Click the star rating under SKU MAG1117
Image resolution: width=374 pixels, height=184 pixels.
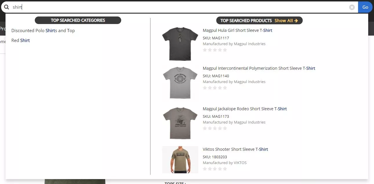pos(215,50)
